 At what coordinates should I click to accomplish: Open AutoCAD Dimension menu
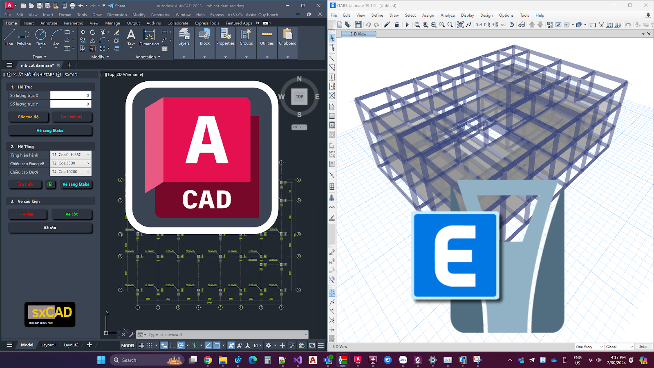[x=117, y=15]
